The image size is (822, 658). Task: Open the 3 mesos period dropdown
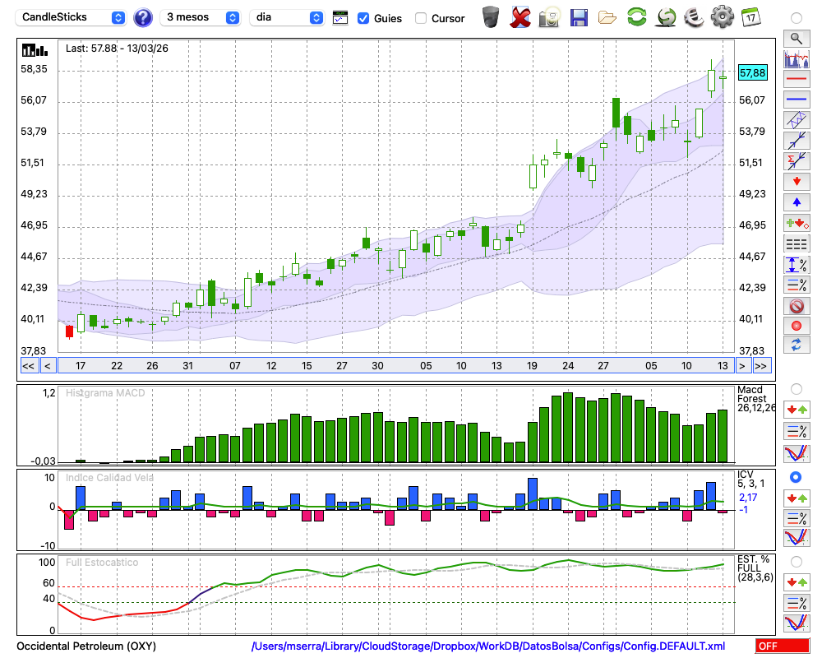click(x=201, y=17)
